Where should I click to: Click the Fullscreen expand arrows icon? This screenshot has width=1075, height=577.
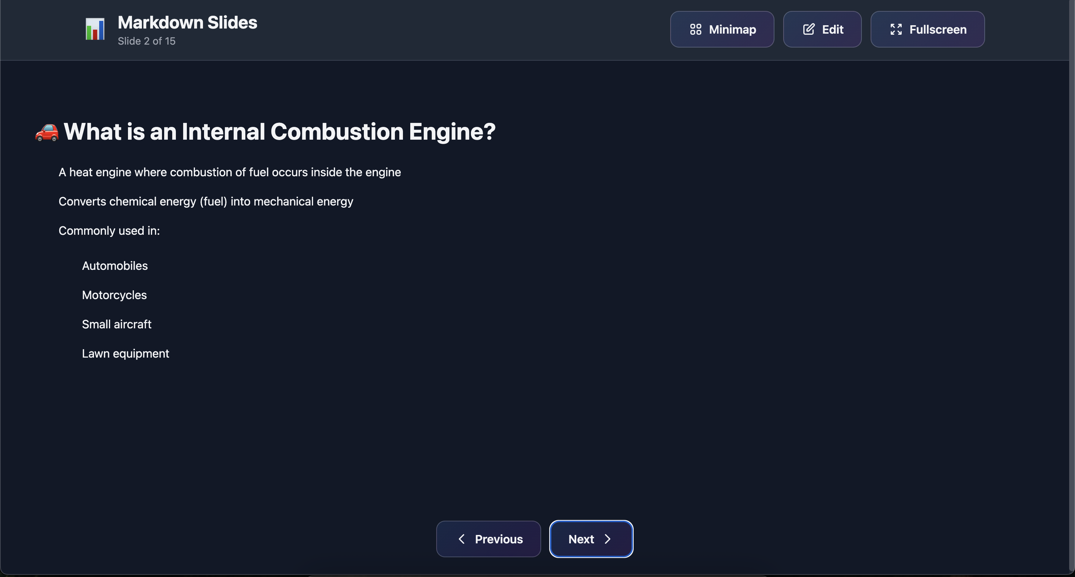pyautogui.click(x=895, y=29)
